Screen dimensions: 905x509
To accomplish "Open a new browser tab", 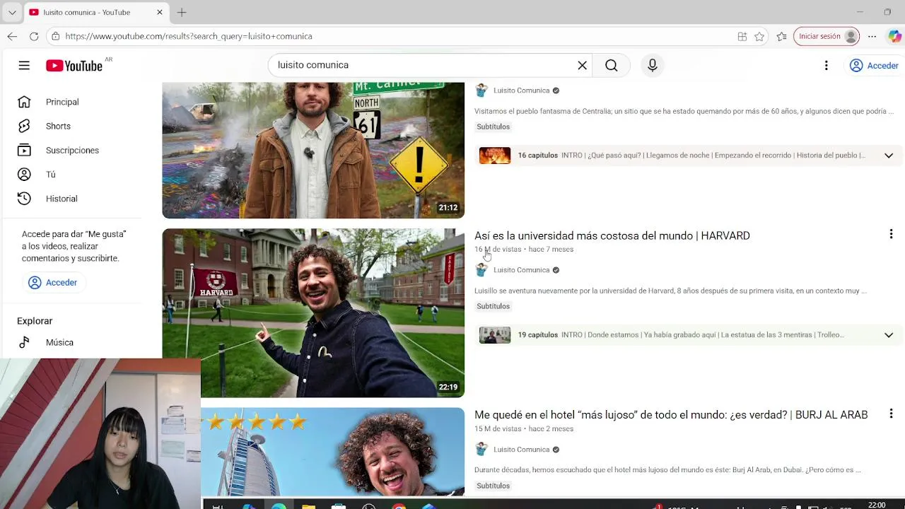I will tap(182, 12).
